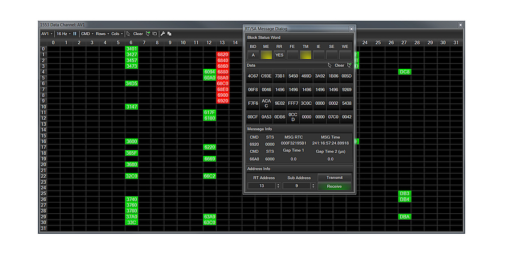Select green cell DC8
The width and height of the screenshot is (513, 256).
[405, 72]
